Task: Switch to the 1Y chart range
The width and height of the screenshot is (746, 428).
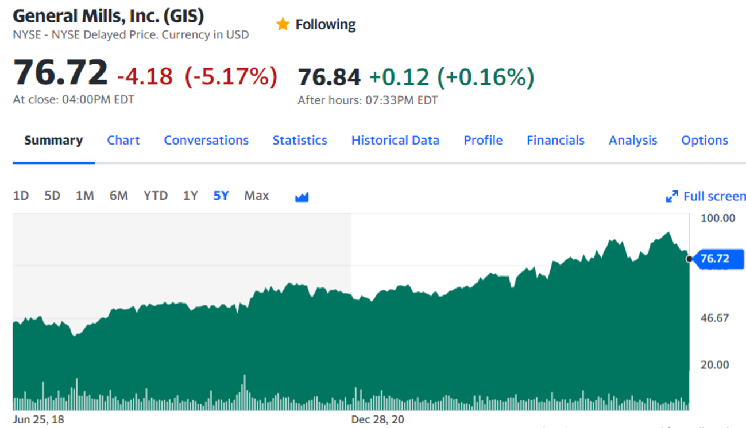Action: coord(190,196)
